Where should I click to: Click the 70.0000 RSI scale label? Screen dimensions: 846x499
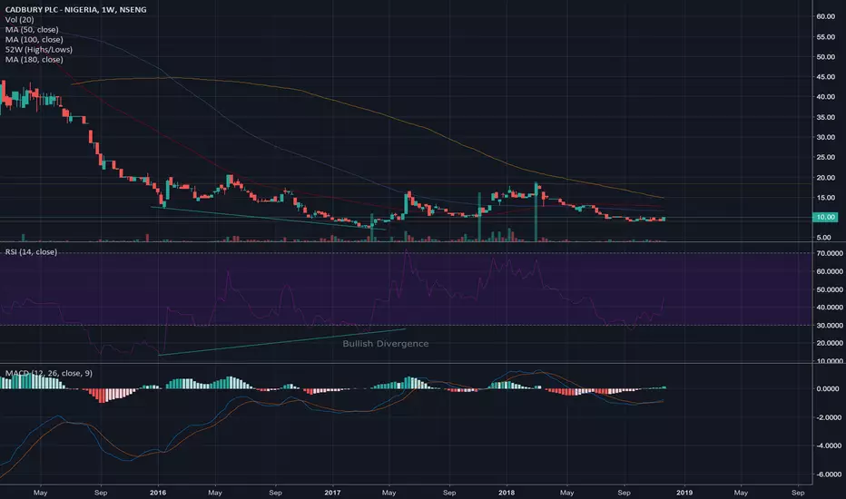click(x=830, y=253)
